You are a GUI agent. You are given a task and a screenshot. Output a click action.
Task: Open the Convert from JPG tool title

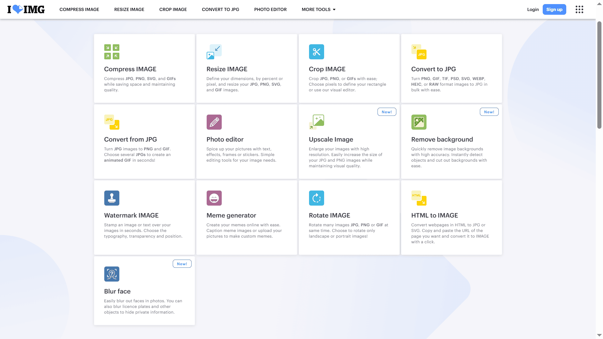click(x=130, y=139)
